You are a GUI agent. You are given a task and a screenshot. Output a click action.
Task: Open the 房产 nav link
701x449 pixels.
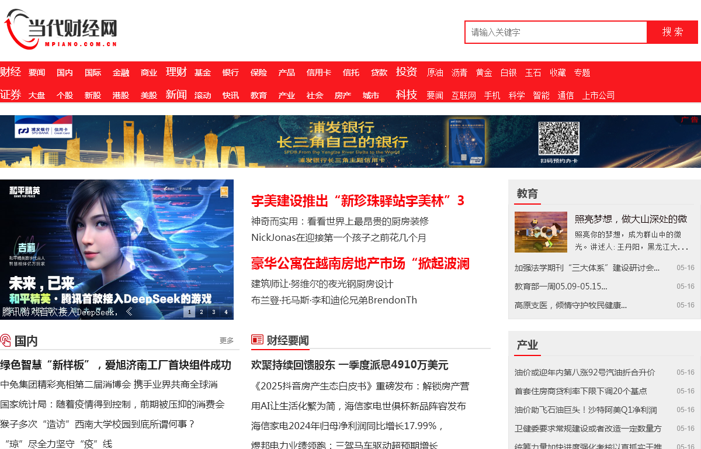pos(343,95)
